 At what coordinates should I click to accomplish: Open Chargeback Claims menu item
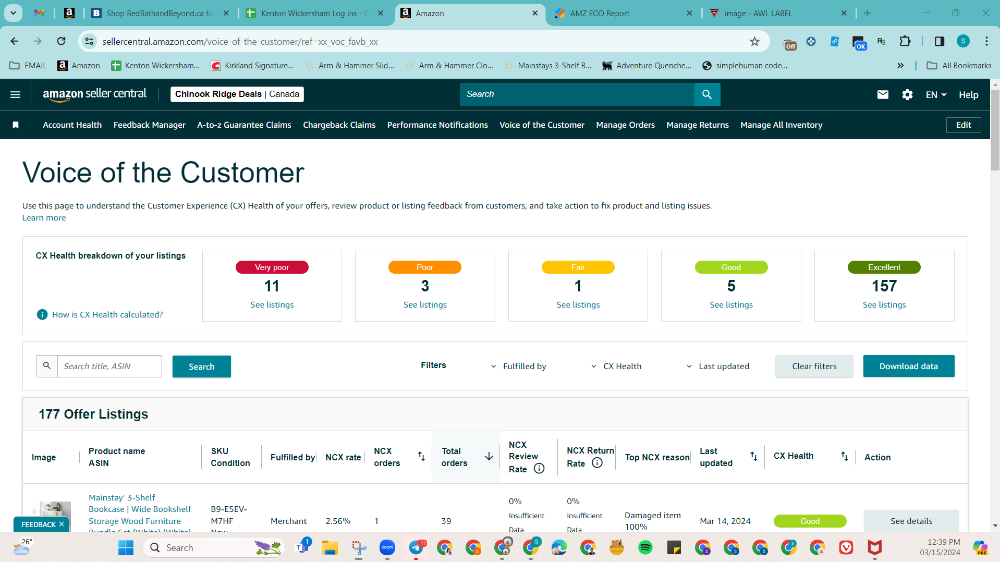[339, 125]
